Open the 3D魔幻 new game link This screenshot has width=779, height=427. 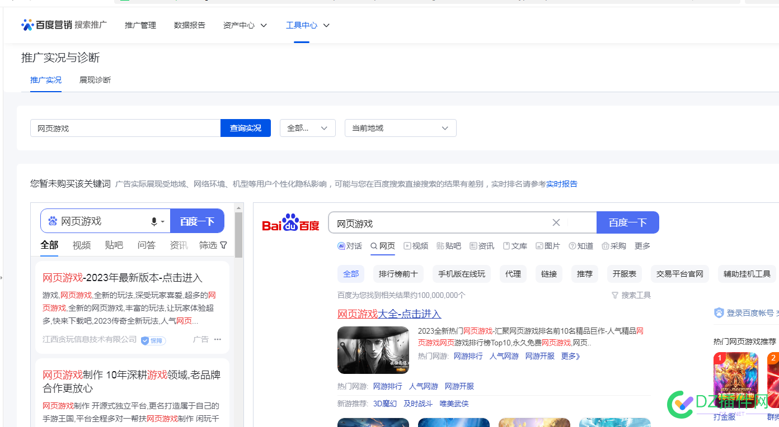385,404
